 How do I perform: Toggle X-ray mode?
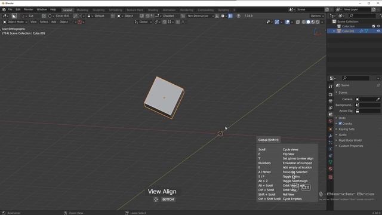298,22
